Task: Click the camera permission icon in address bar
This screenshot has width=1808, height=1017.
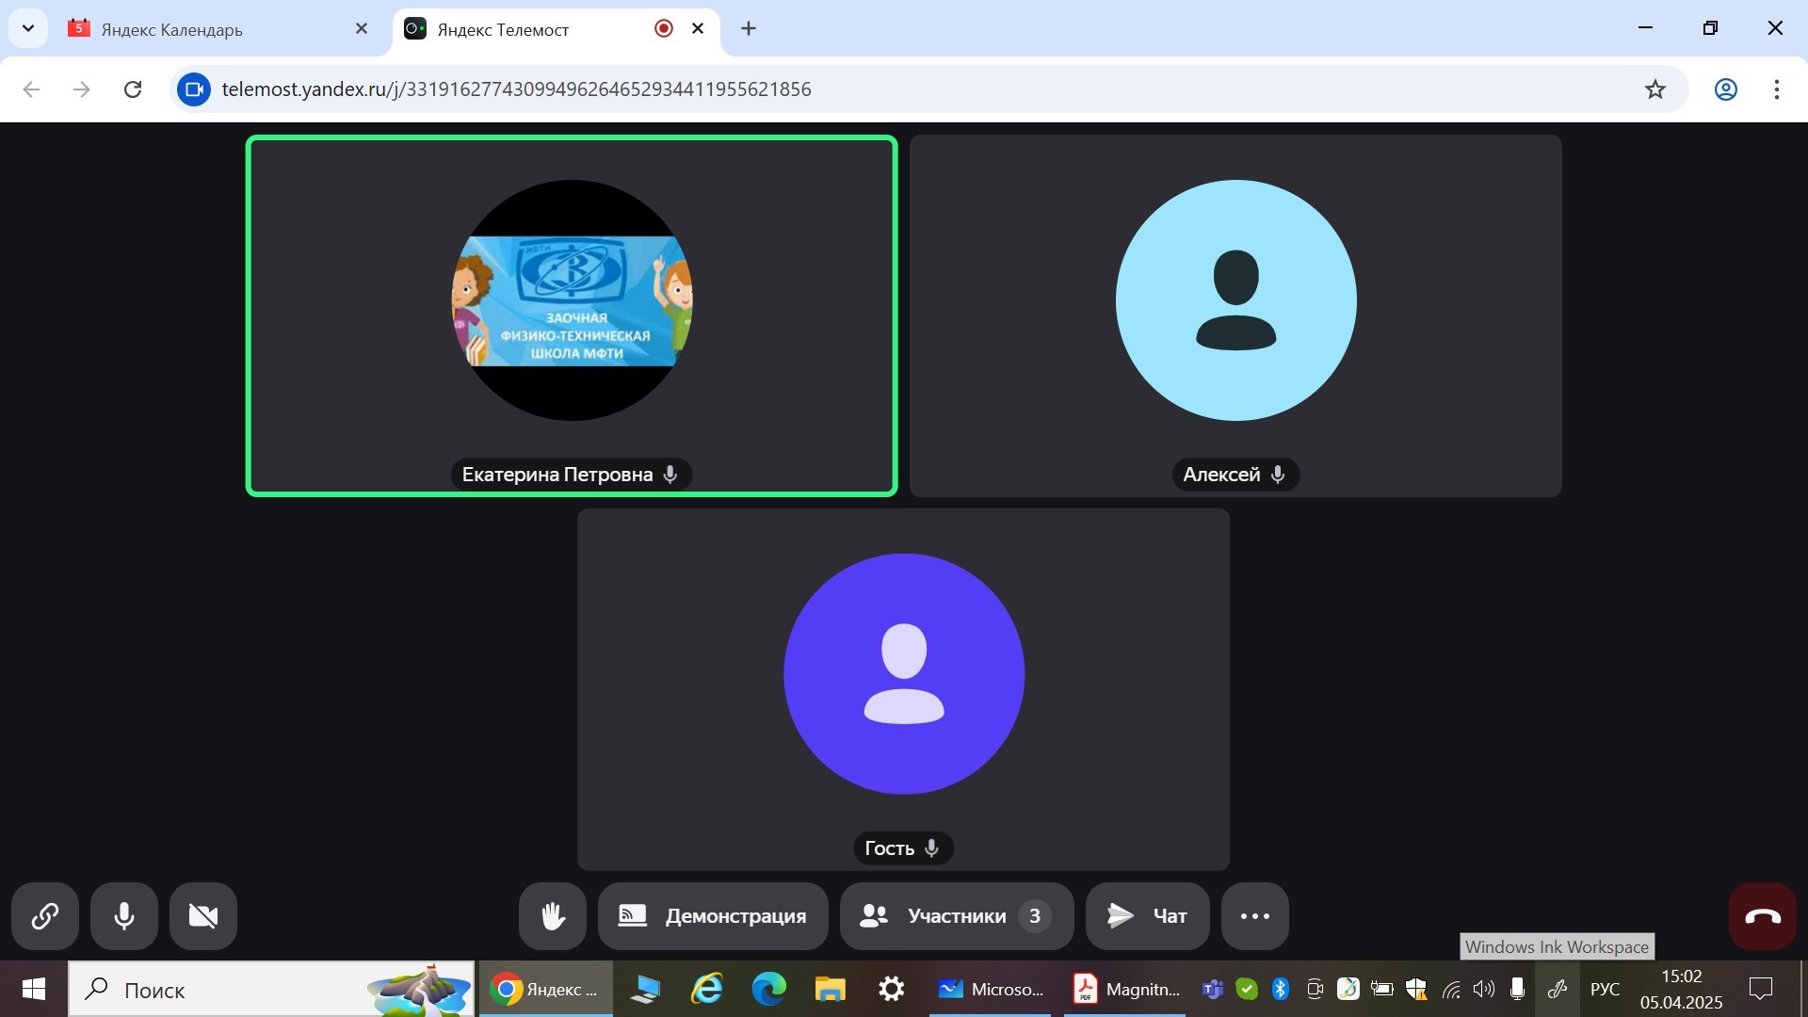Action: coord(194,89)
